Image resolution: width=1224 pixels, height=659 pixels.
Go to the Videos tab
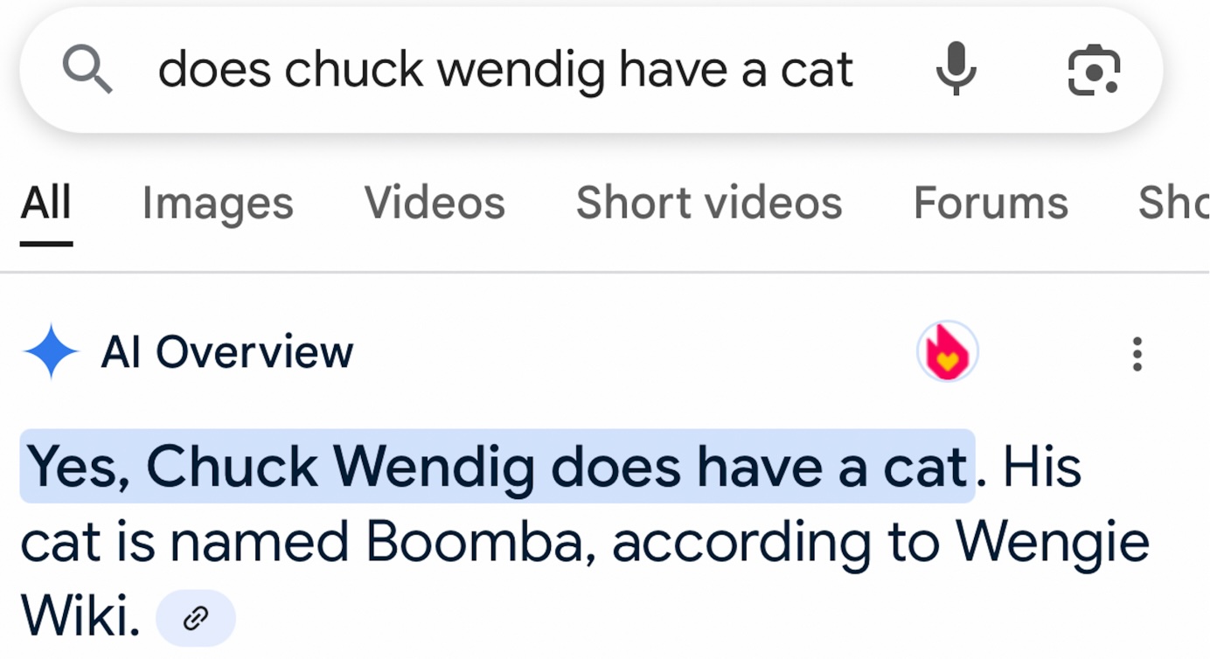pyautogui.click(x=435, y=204)
